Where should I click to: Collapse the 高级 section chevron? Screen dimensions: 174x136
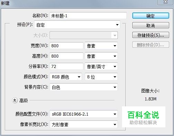15,100
